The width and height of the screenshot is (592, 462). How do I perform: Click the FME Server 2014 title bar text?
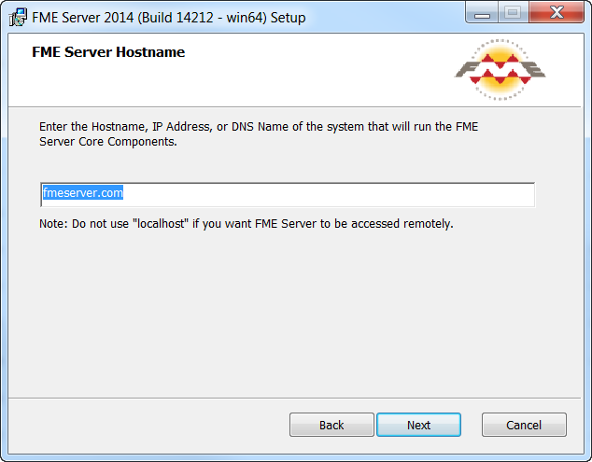tap(168, 18)
